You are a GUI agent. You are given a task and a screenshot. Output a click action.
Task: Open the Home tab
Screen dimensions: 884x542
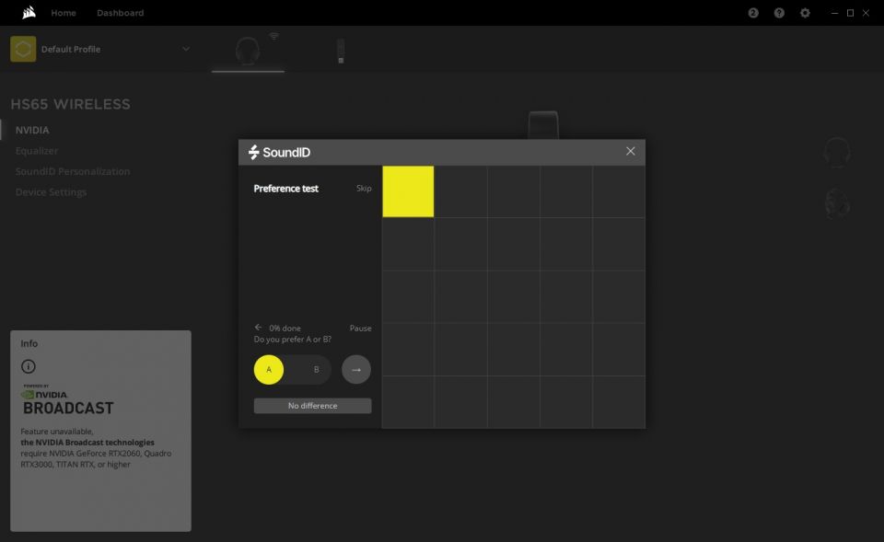[x=64, y=12]
